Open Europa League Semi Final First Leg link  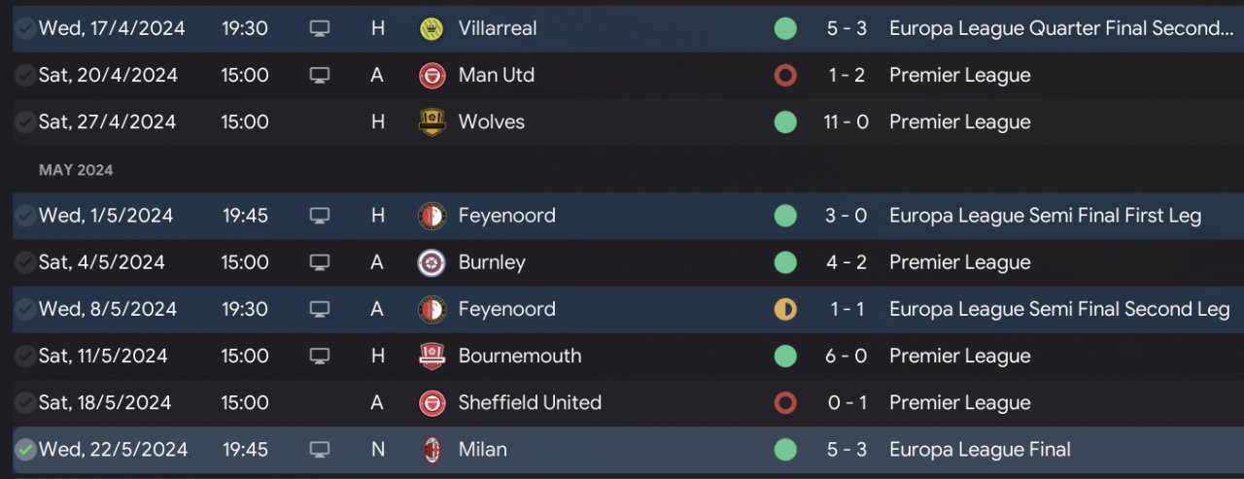point(1045,216)
